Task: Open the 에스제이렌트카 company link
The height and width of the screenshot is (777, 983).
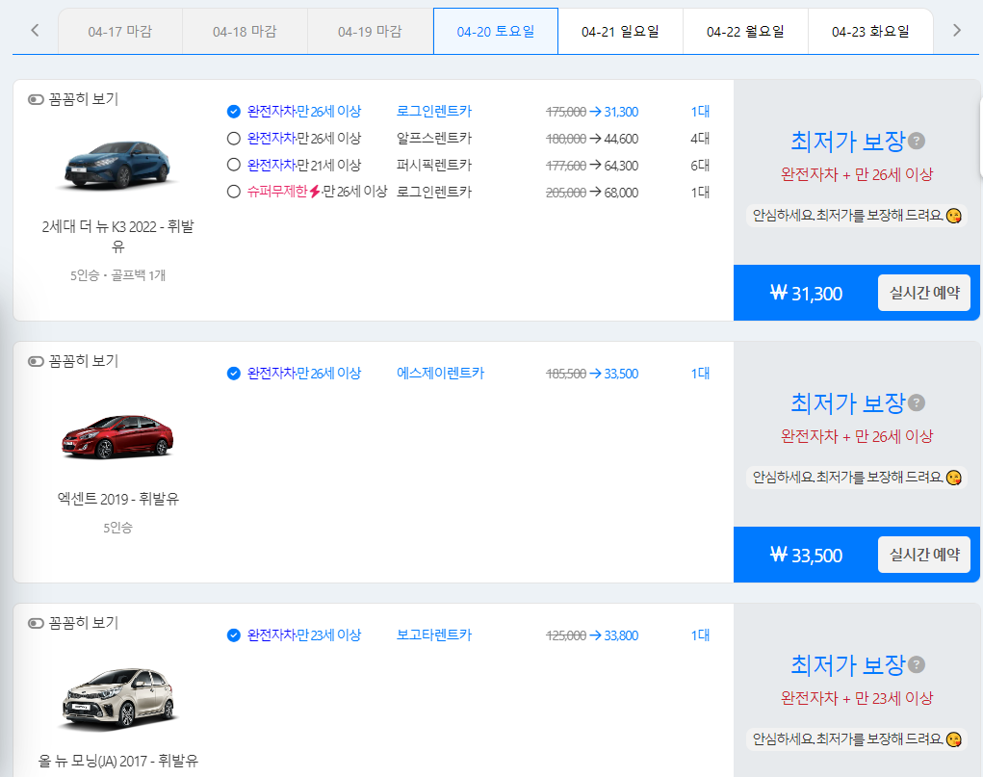Action: tap(440, 374)
